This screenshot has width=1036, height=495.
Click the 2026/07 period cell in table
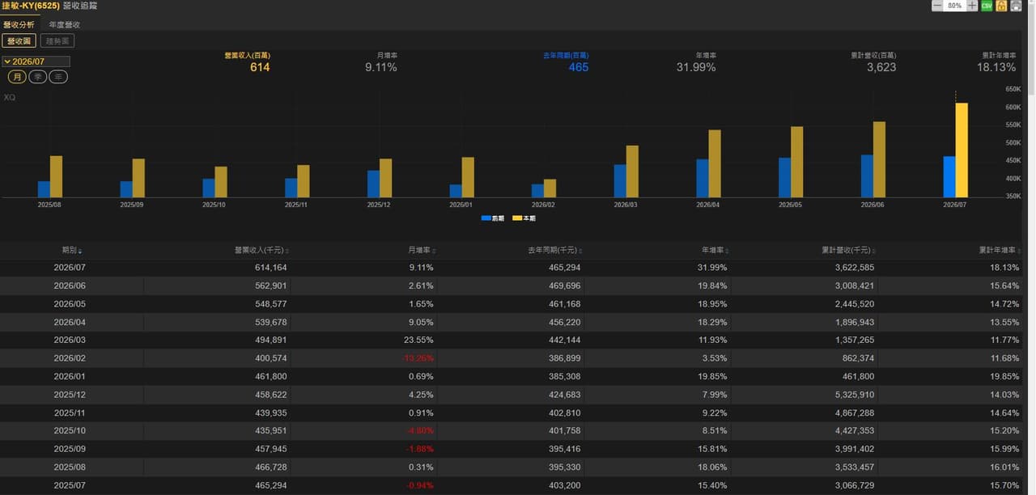pos(70,267)
